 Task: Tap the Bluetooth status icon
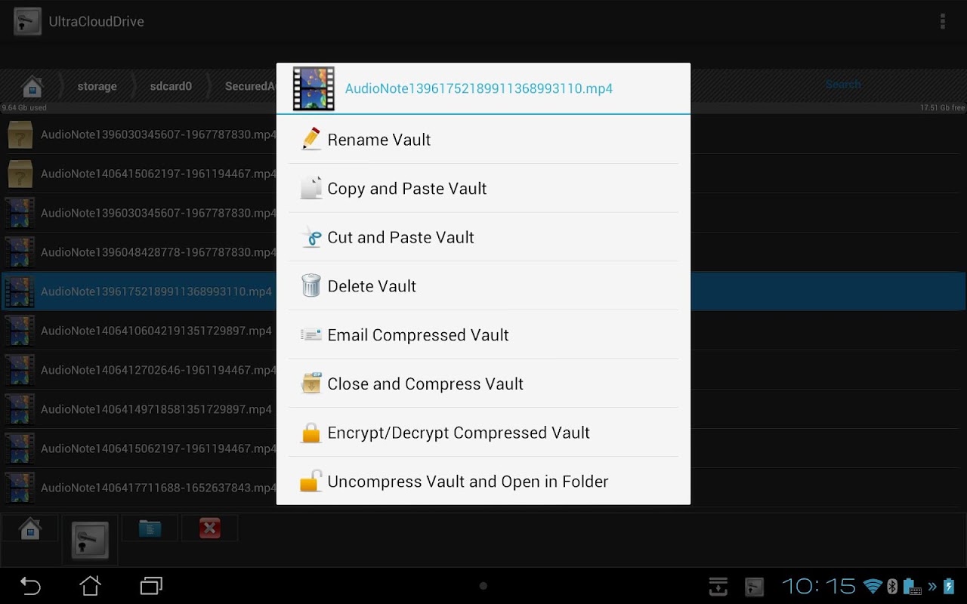tap(891, 586)
